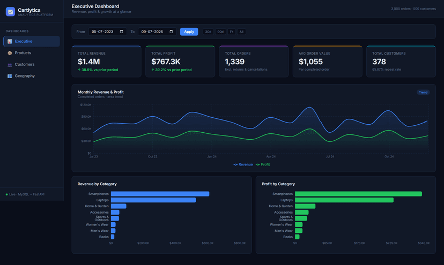Toggle Revenue series in chart legend
The image size is (444, 265).
point(243,164)
